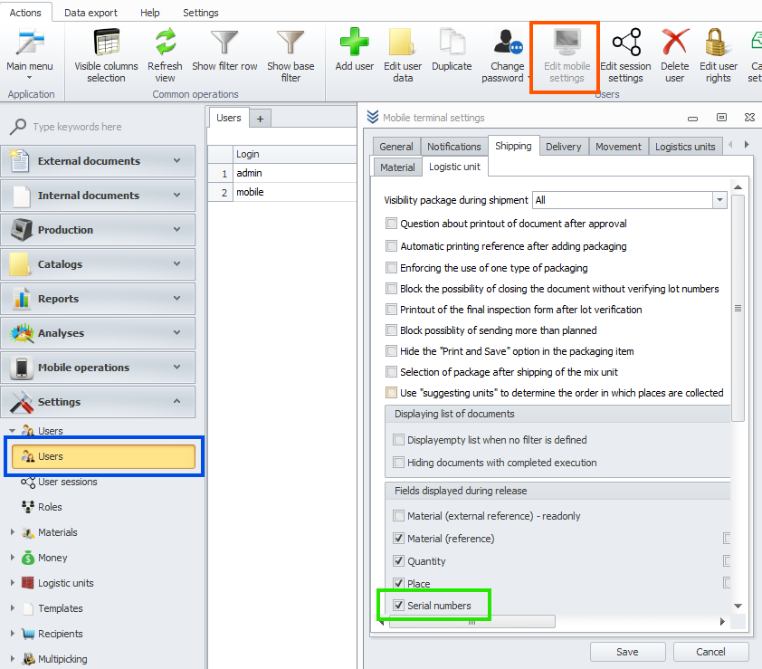The width and height of the screenshot is (762, 669).
Task: Expand the Templates tree node
Action: (x=13, y=607)
